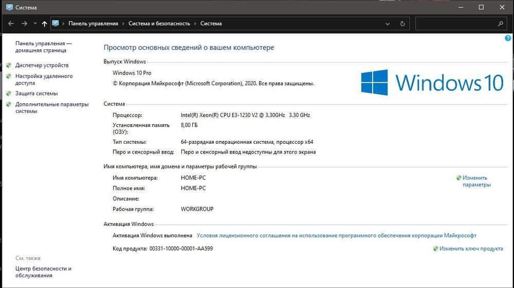Open help with the question mark icon

click(x=508, y=39)
